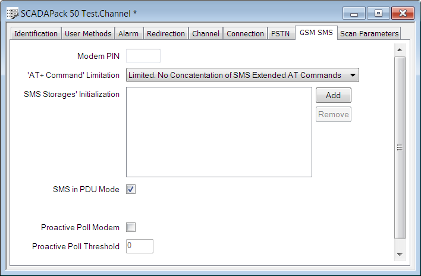Go to the Redirection tab
Screen dimensions: 421x276
166,34
